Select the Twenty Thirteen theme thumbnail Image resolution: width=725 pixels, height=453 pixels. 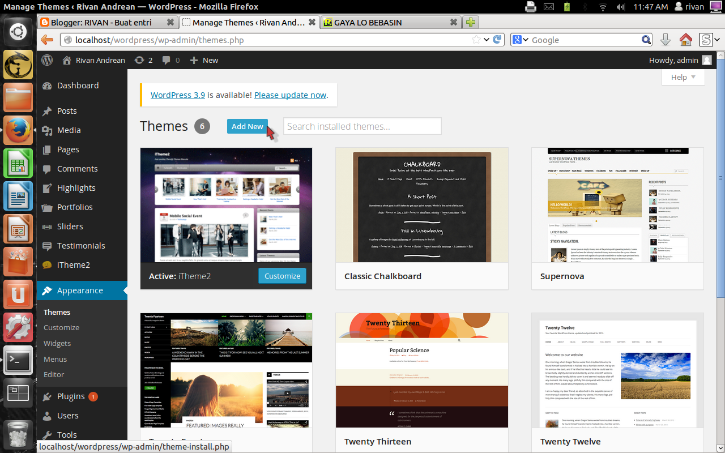point(422,370)
